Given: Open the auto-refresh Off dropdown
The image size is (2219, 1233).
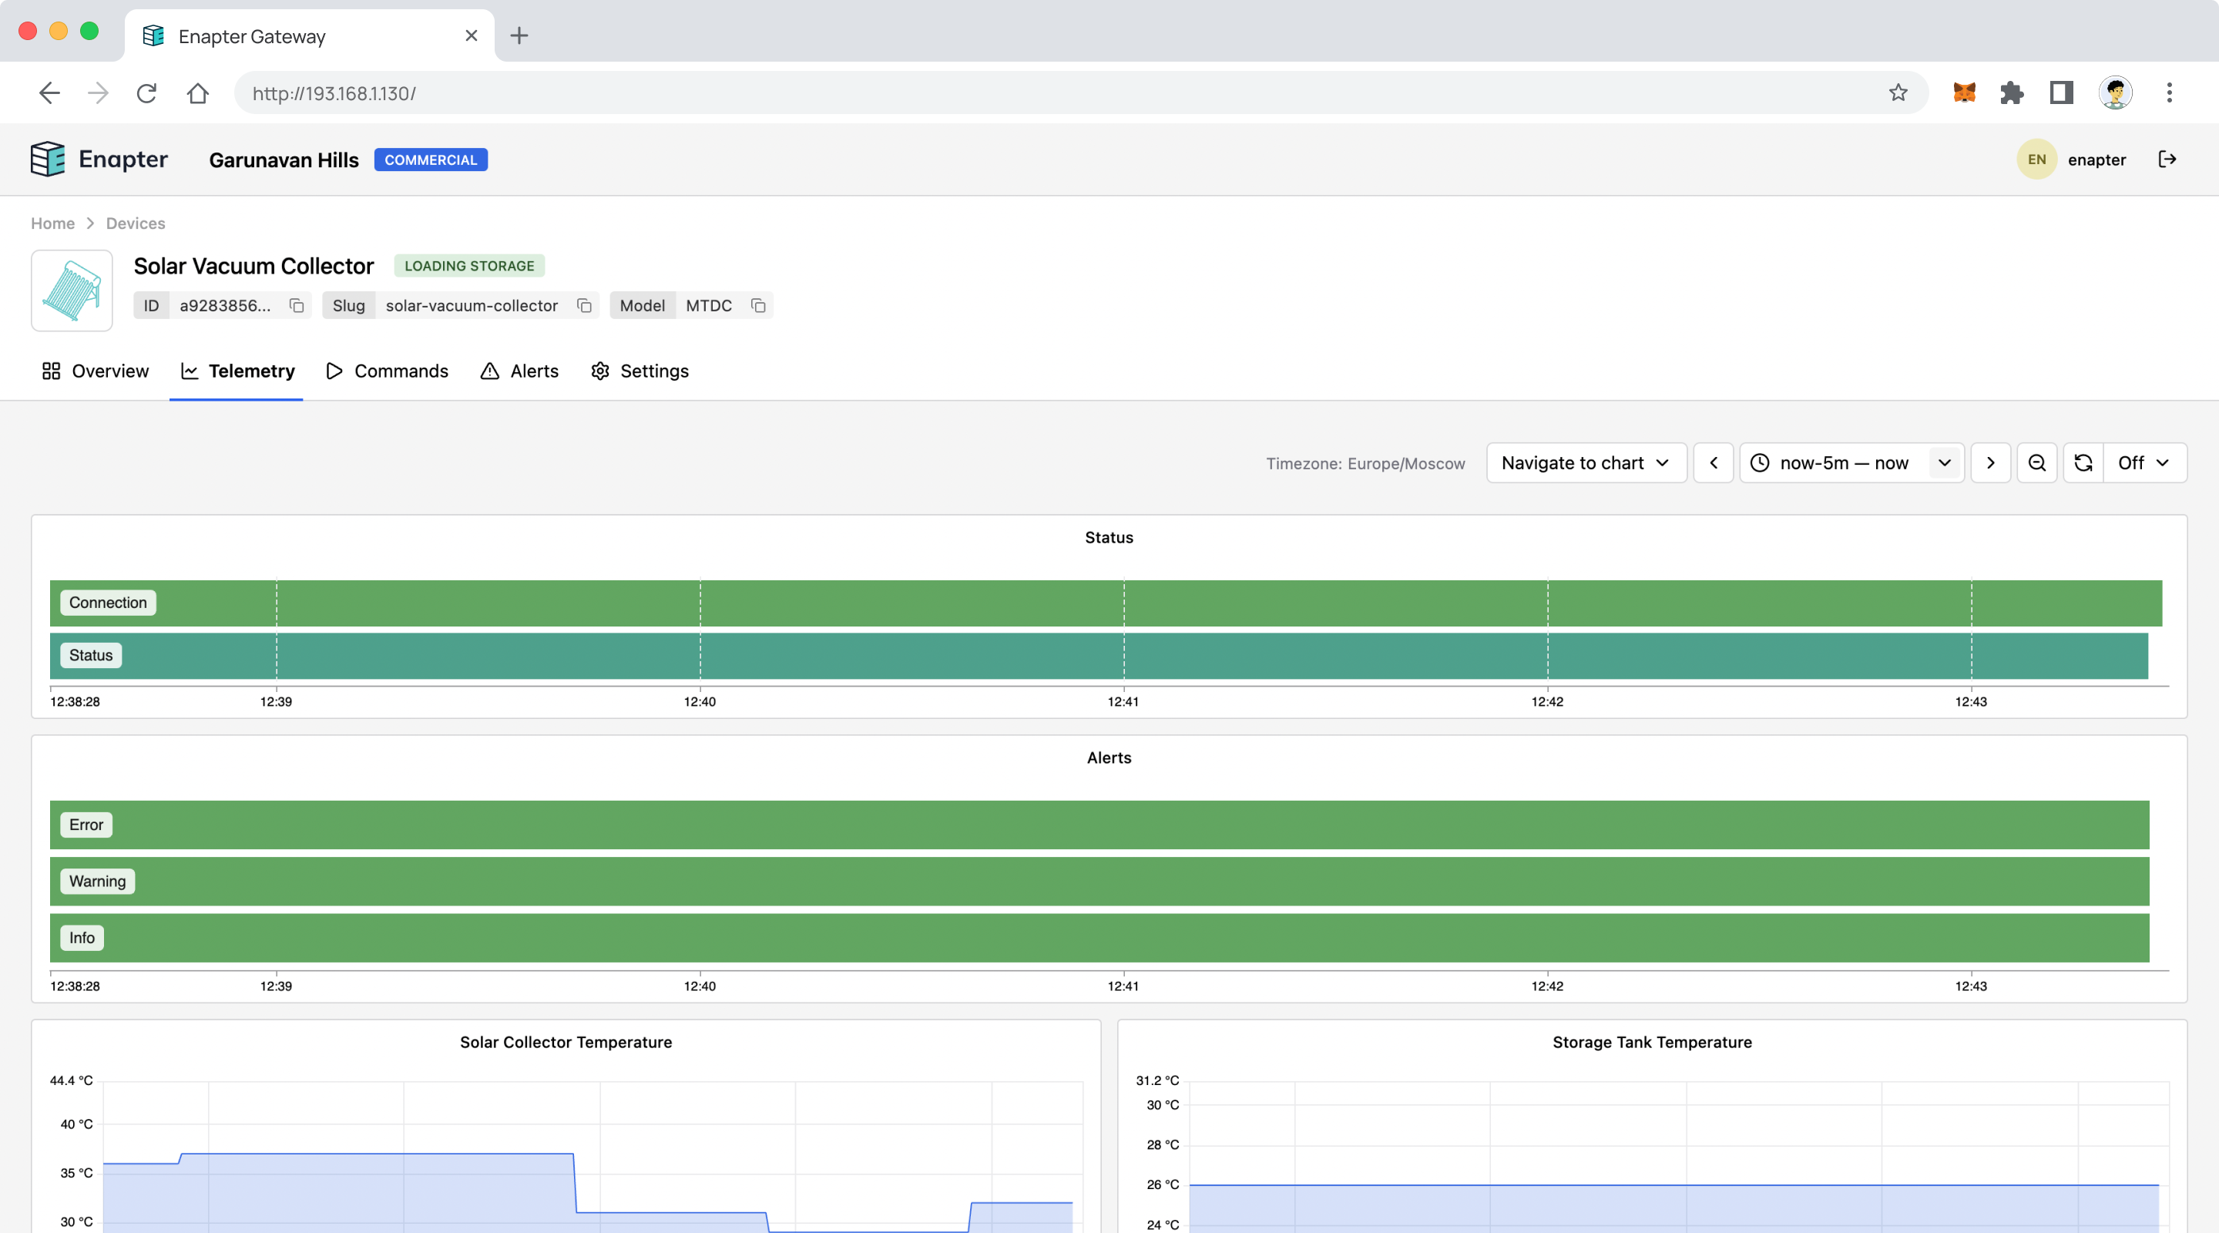Looking at the screenshot, I should 2143,464.
